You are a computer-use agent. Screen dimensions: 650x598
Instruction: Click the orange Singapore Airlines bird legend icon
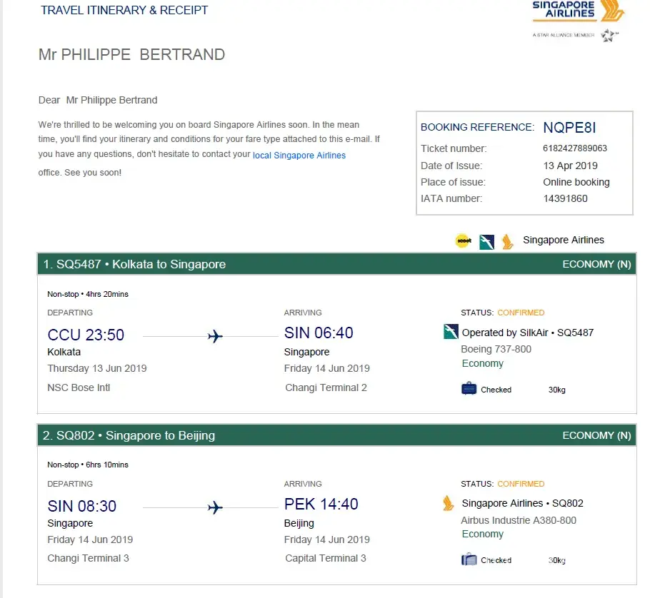[x=507, y=241]
